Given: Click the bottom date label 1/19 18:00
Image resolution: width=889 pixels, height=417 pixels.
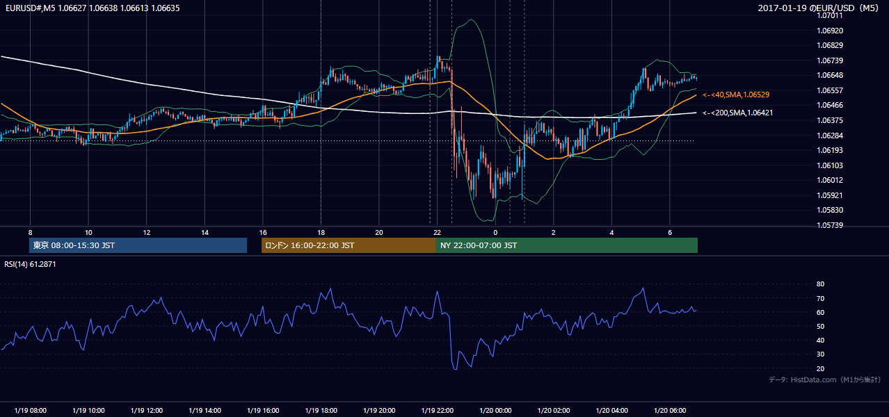Looking at the screenshot, I should pyautogui.click(x=321, y=410).
